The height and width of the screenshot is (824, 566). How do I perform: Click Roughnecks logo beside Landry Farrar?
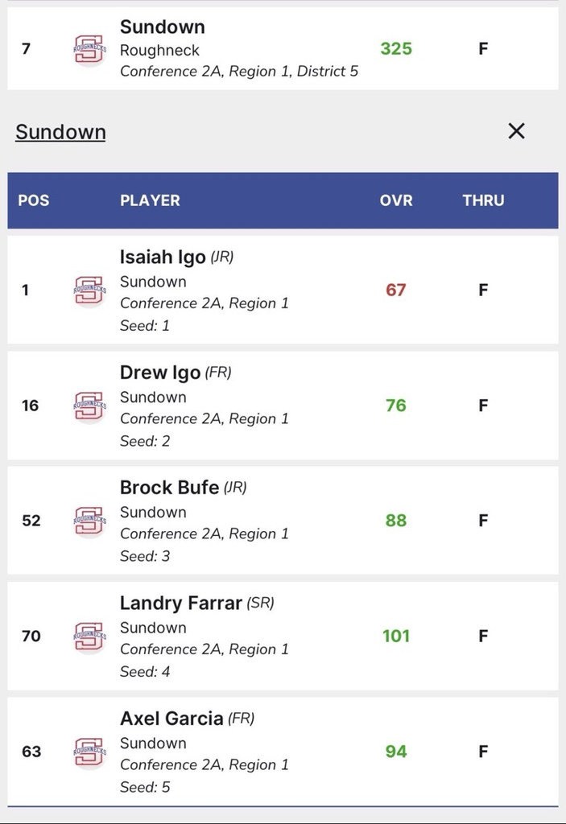click(x=89, y=637)
